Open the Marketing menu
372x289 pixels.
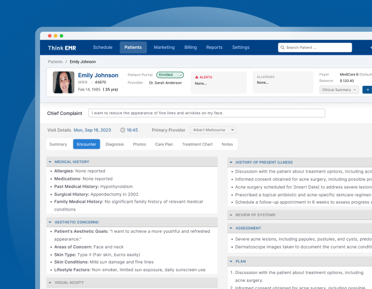pos(164,47)
